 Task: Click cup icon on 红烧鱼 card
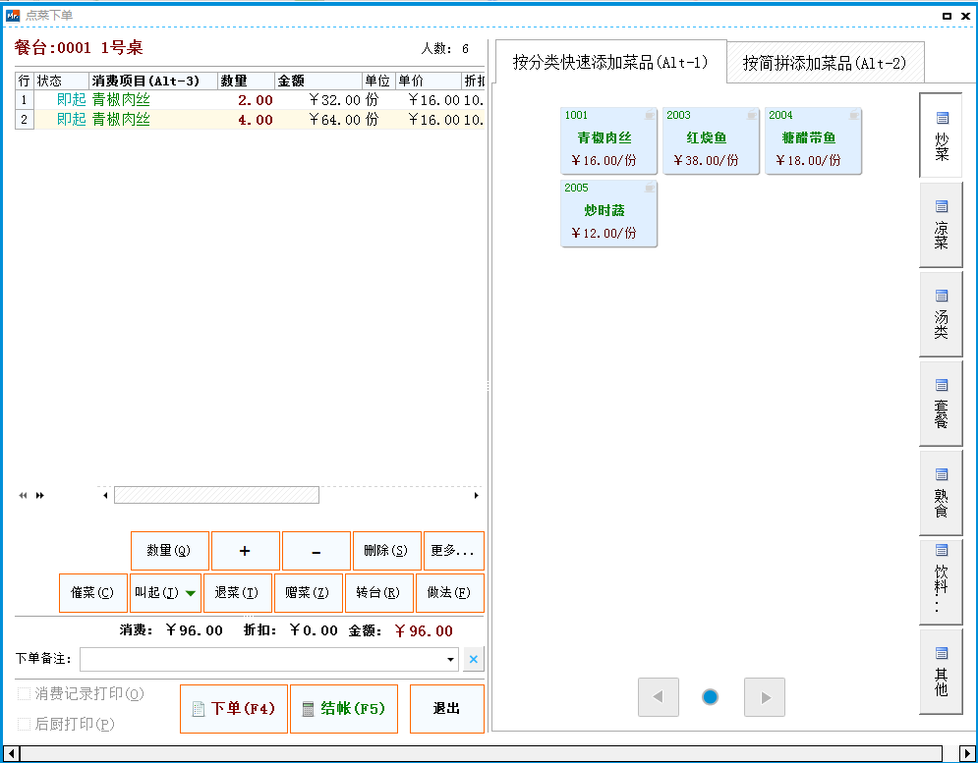coord(752,115)
